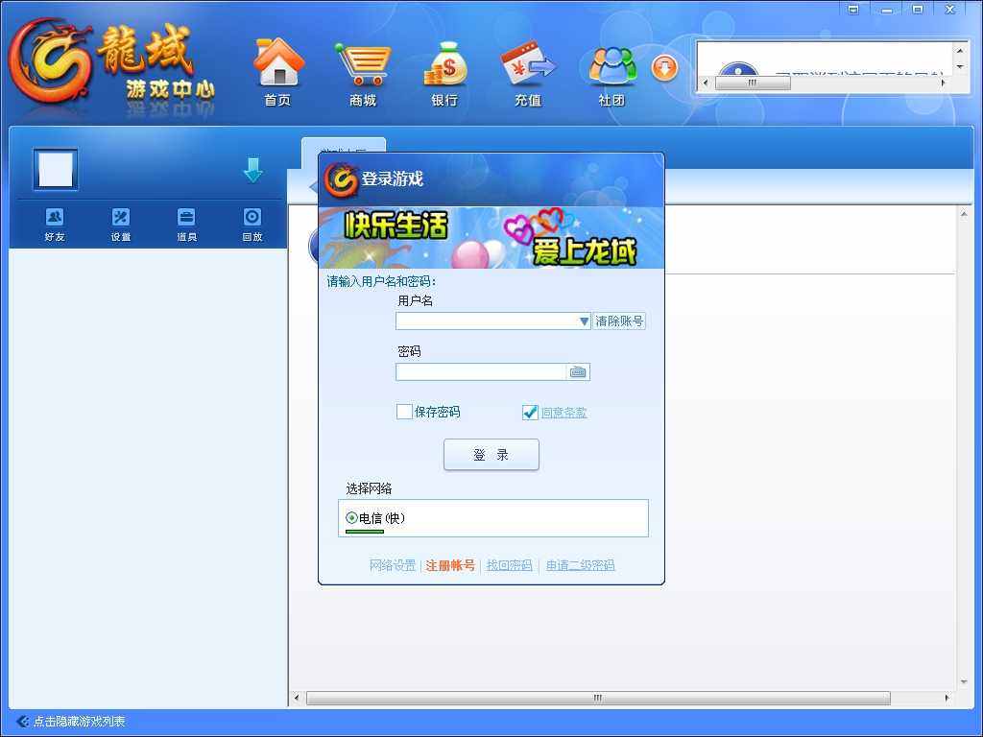Open the 银行 money bag icon
Viewport: 983px width, 737px height.
tap(444, 72)
